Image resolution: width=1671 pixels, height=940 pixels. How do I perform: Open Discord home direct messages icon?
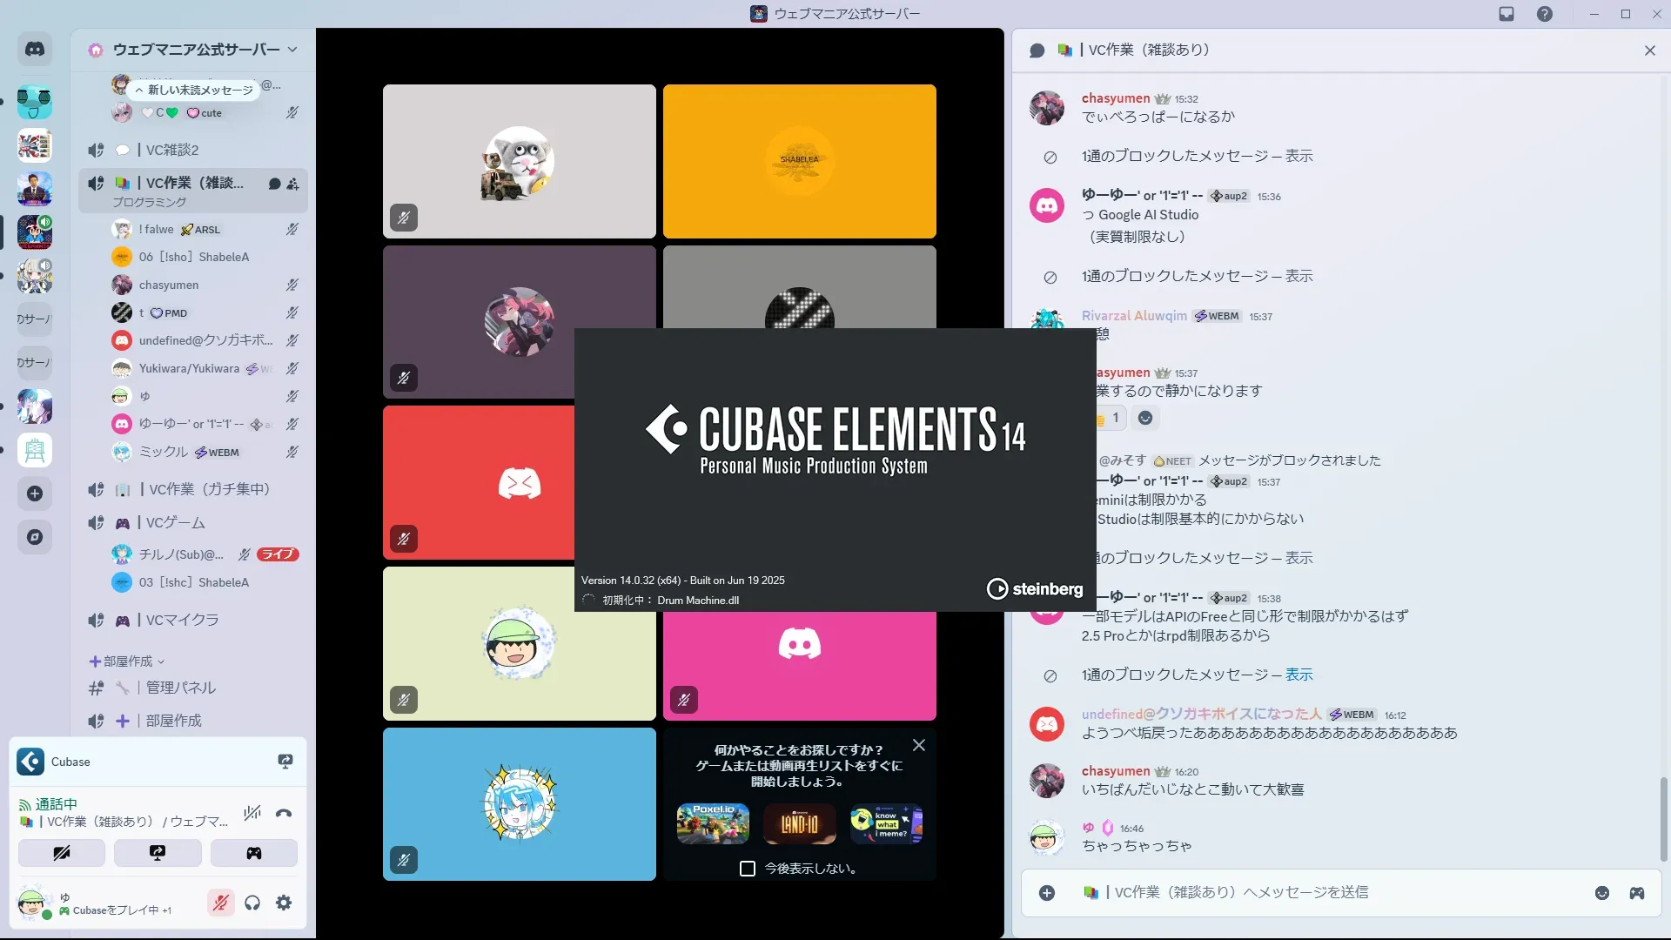[x=35, y=50]
